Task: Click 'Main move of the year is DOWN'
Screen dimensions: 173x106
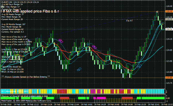Action: 16,44
